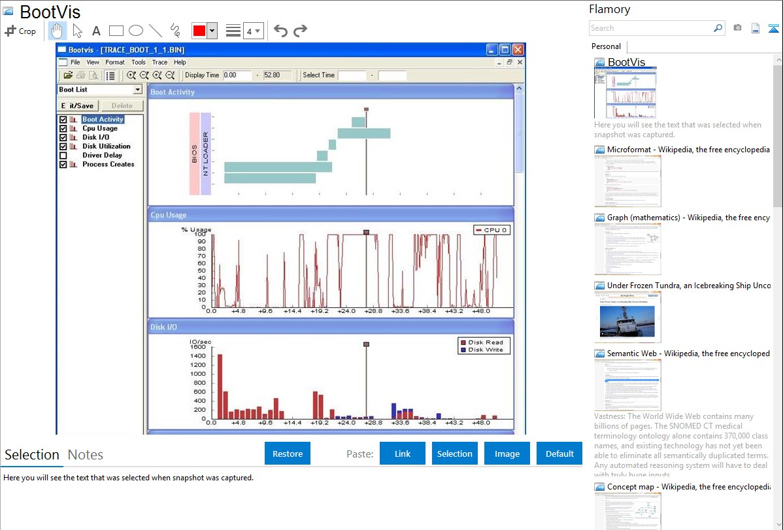
Task: Activate the hand pan tool
Action: (57, 31)
